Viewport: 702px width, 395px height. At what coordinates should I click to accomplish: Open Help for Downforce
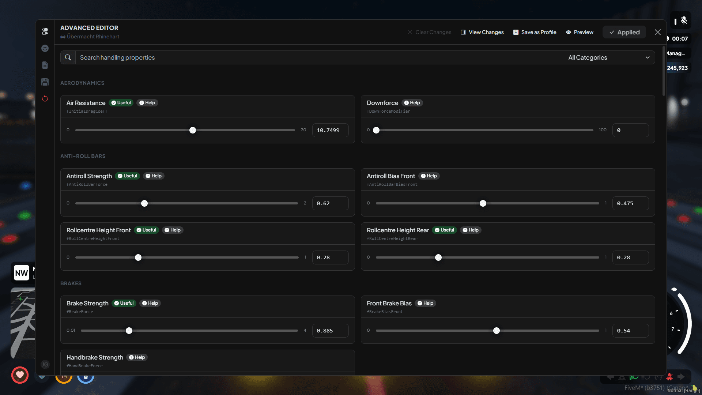click(412, 103)
